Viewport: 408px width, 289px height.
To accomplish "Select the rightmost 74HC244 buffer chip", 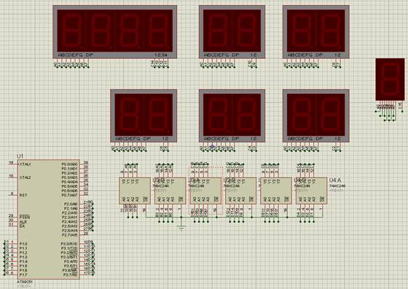I will point(312,191).
